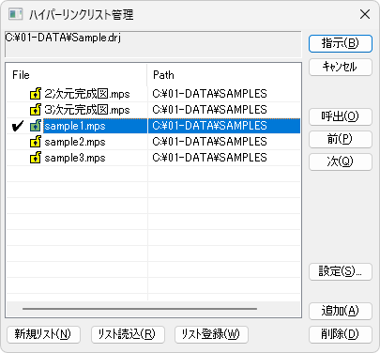Create a new list with 新規リスト(N)
The image size is (380, 353).
43,334
